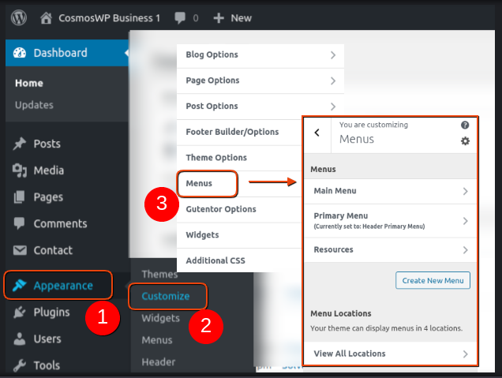Click the Contact envelope icon

coord(20,250)
